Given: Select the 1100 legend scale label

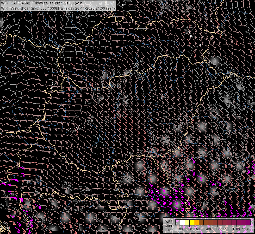Looking at the screenshot, I should click(227, 229).
